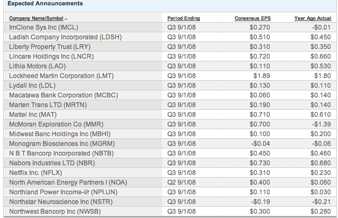Click Macatawa Bank Corporation (MCBC)
The image size is (338, 218).
[63, 95]
